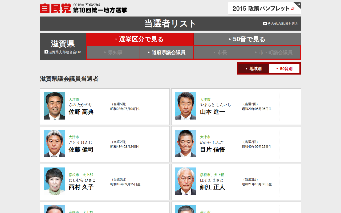Image resolution: width=341 pixels, height=213 pixels.
Task: Click external link icon on 政策パンフレット
Action: pos(293,9)
